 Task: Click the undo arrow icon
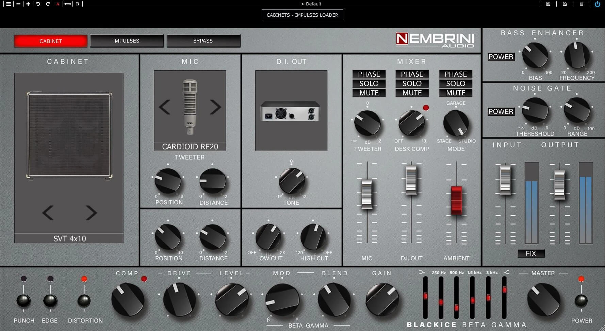coord(38,4)
